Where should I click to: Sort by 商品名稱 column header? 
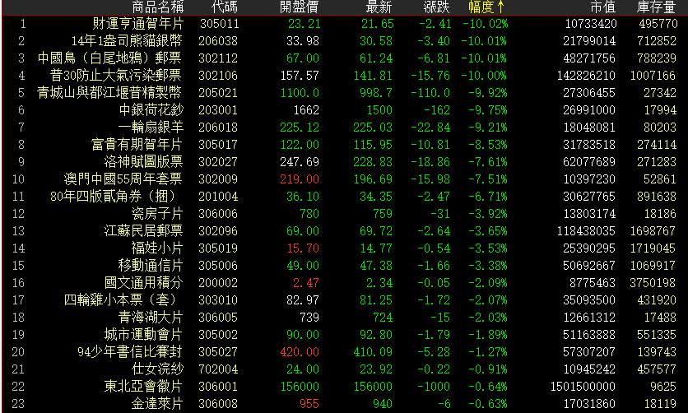pos(157,7)
